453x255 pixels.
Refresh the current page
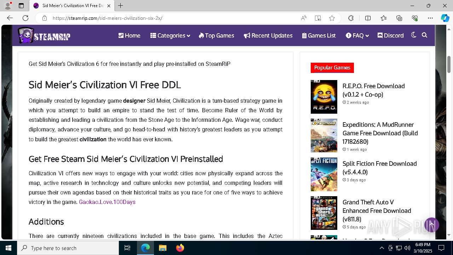pyautogui.click(x=25, y=18)
